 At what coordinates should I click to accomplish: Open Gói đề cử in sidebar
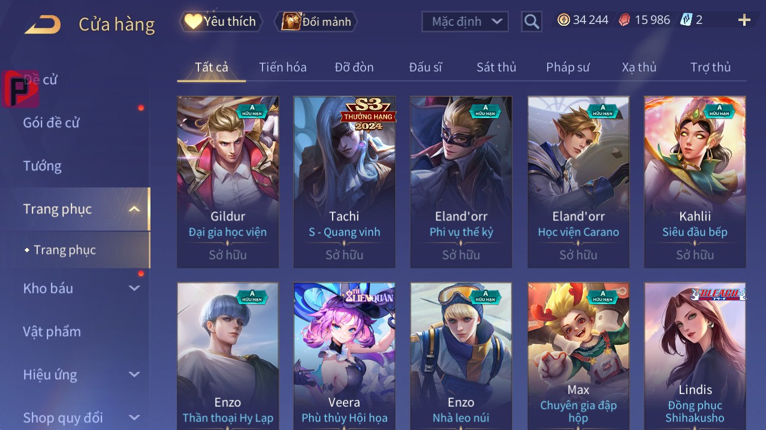(x=52, y=123)
